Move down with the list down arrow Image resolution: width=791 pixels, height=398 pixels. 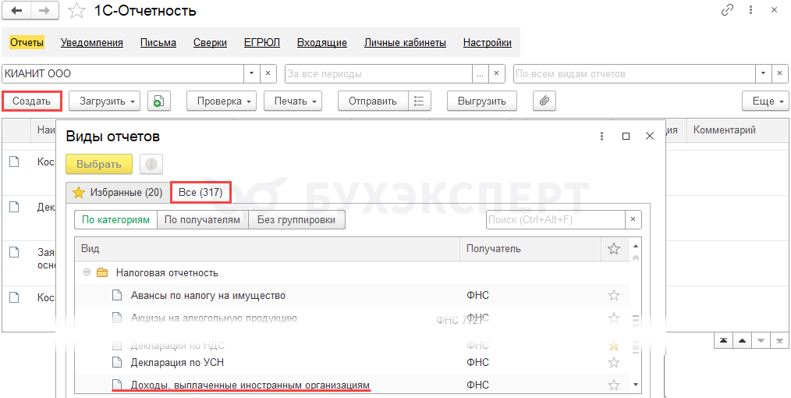761,340
